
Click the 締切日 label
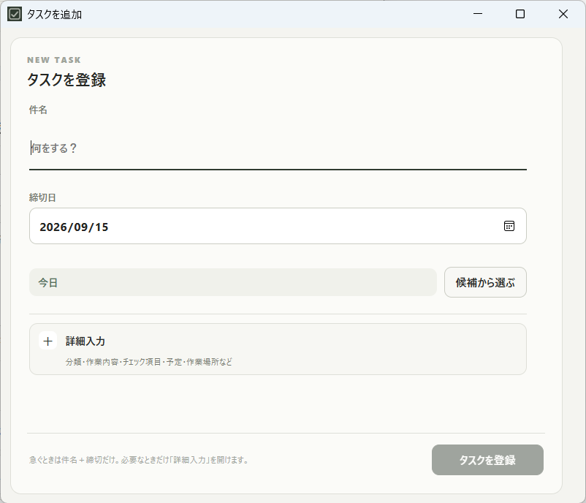coord(42,197)
